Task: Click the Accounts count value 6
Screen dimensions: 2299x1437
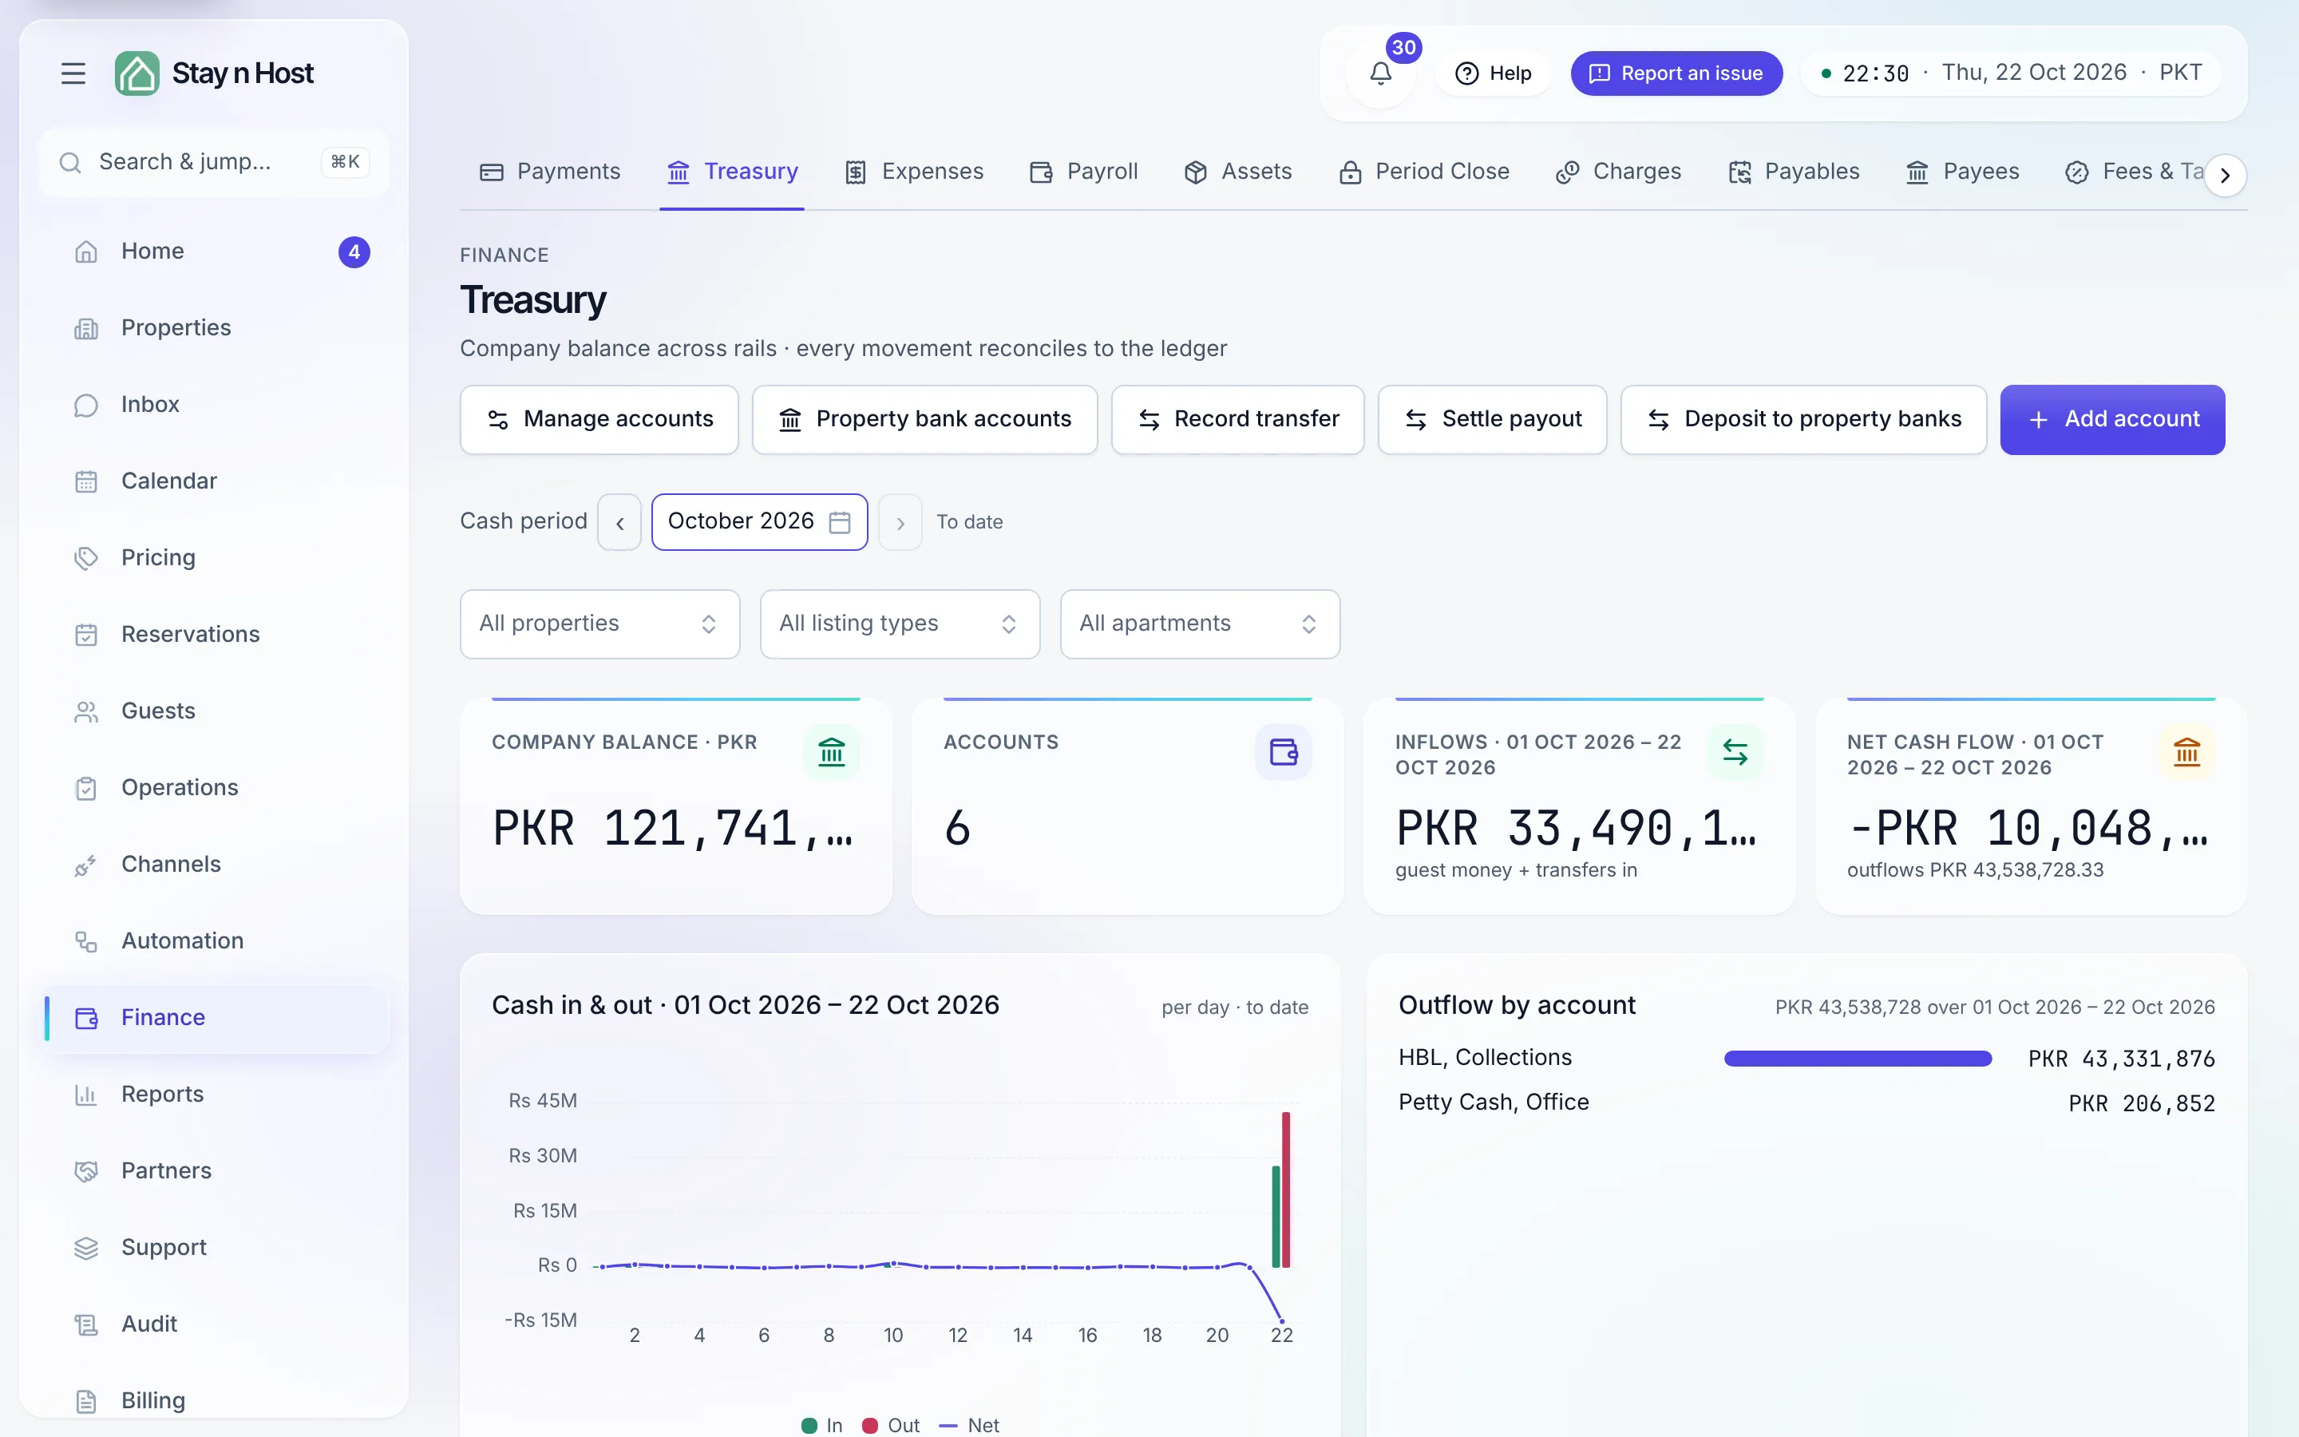Action: click(956, 828)
